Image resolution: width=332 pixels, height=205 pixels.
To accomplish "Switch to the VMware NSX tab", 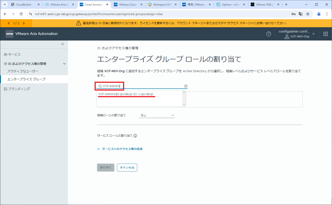I will click(x=265, y=5).
